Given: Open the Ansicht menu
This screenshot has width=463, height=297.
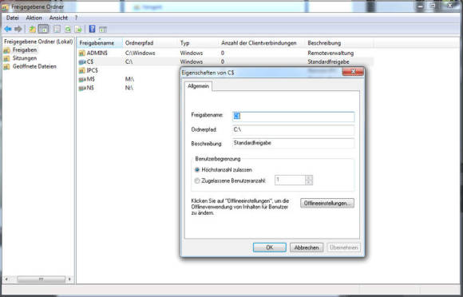Looking at the screenshot, I should point(58,18).
